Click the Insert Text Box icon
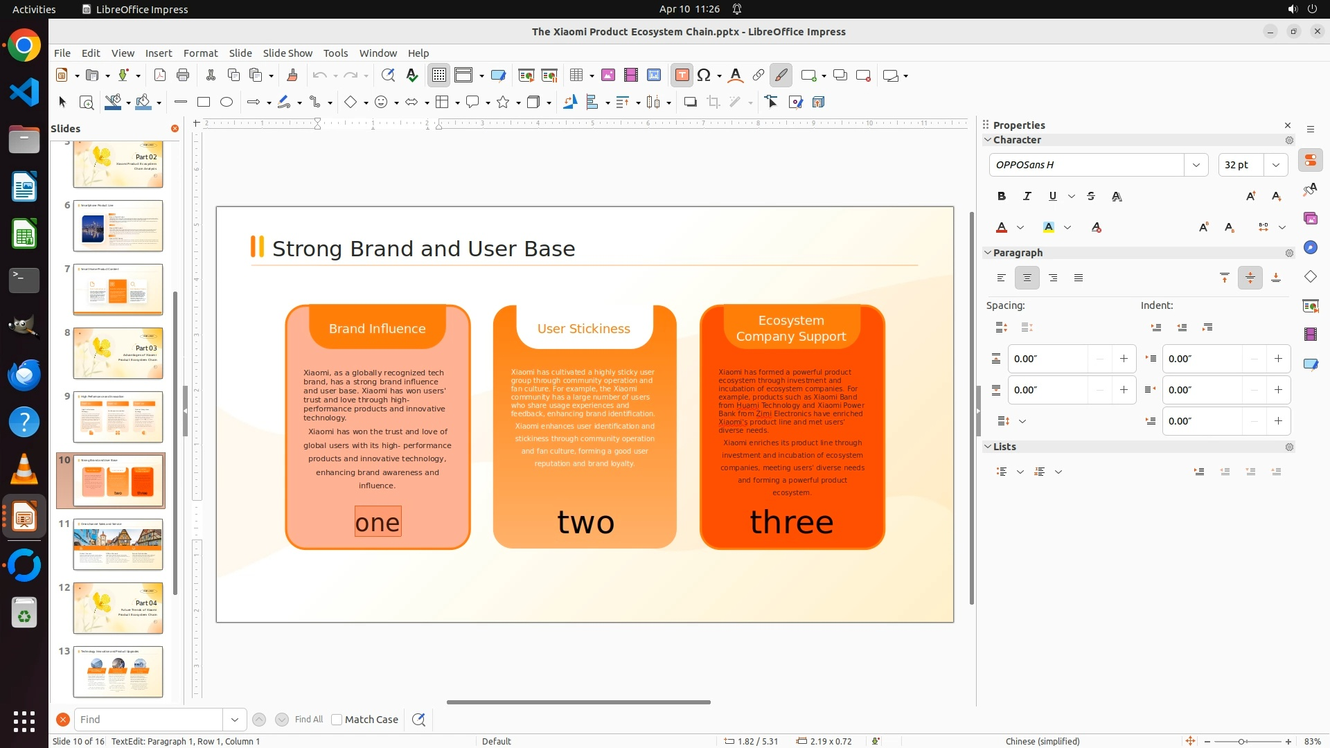This screenshot has width=1330, height=748. tap(682, 75)
